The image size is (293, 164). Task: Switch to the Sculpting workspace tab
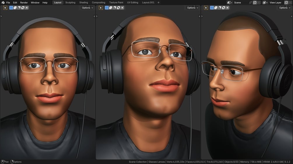tap(70, 3)
